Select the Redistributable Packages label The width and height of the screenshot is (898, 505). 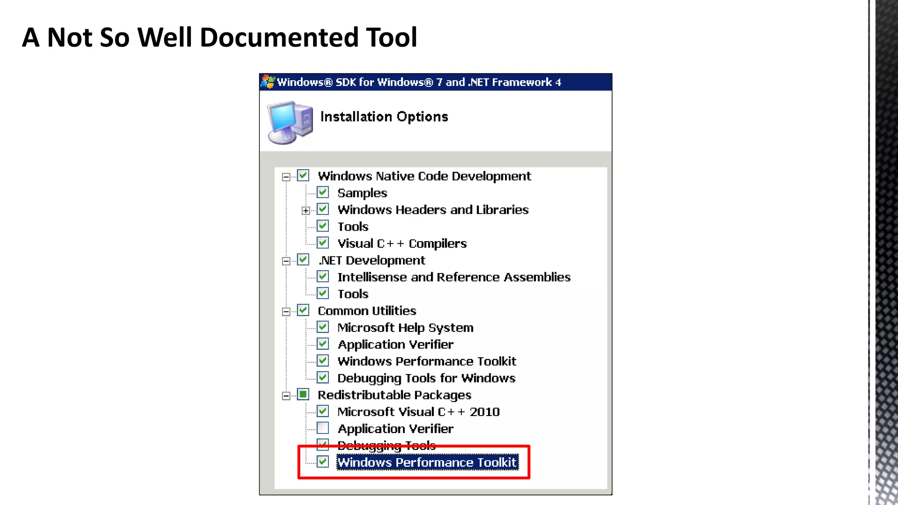[x=395, y=395]
